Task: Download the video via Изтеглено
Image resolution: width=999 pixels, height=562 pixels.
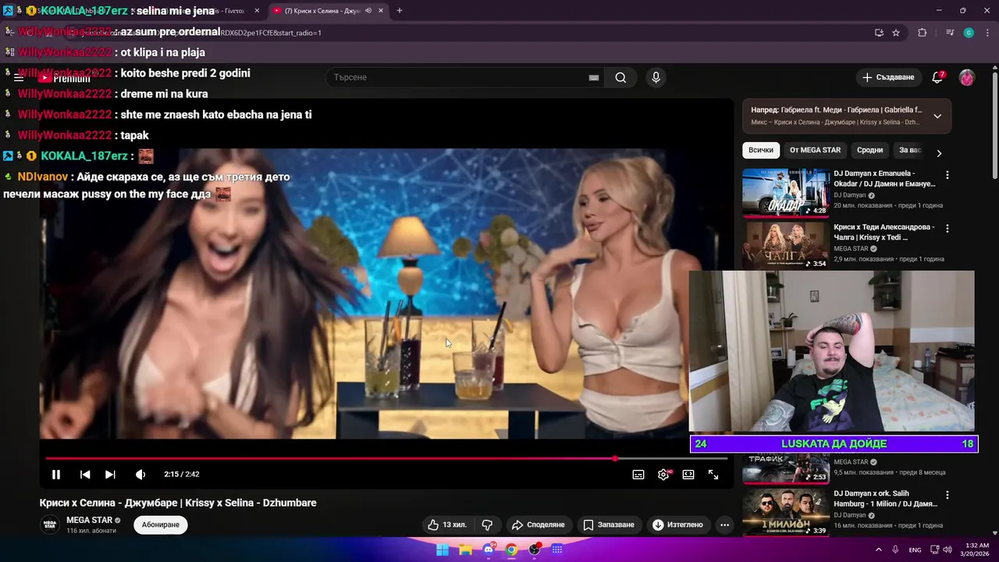Action: point(677,525)
